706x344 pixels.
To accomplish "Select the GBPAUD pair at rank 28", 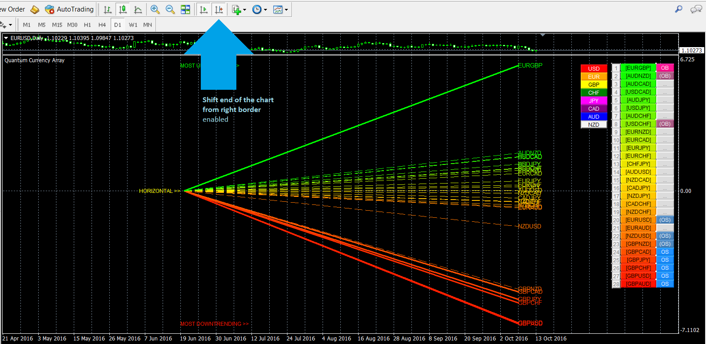I will (x=638, y=284).
